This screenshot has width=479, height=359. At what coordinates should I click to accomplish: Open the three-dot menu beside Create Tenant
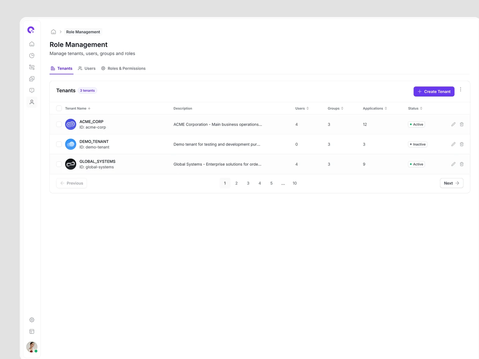(460, 89)
